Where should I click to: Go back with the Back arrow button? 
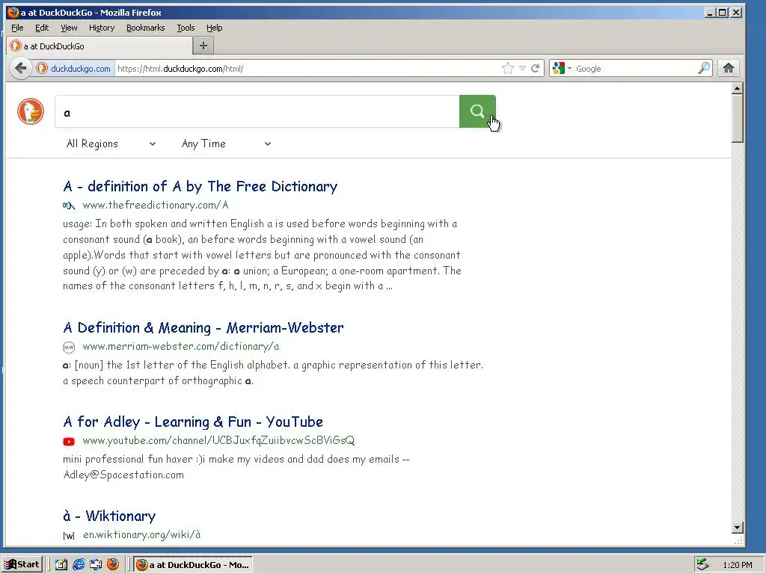pyautogui.click(x=20, y=68)
